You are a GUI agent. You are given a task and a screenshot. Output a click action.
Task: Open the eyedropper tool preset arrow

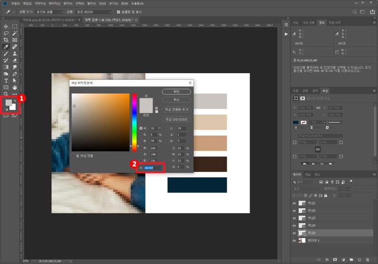[14, 12]
